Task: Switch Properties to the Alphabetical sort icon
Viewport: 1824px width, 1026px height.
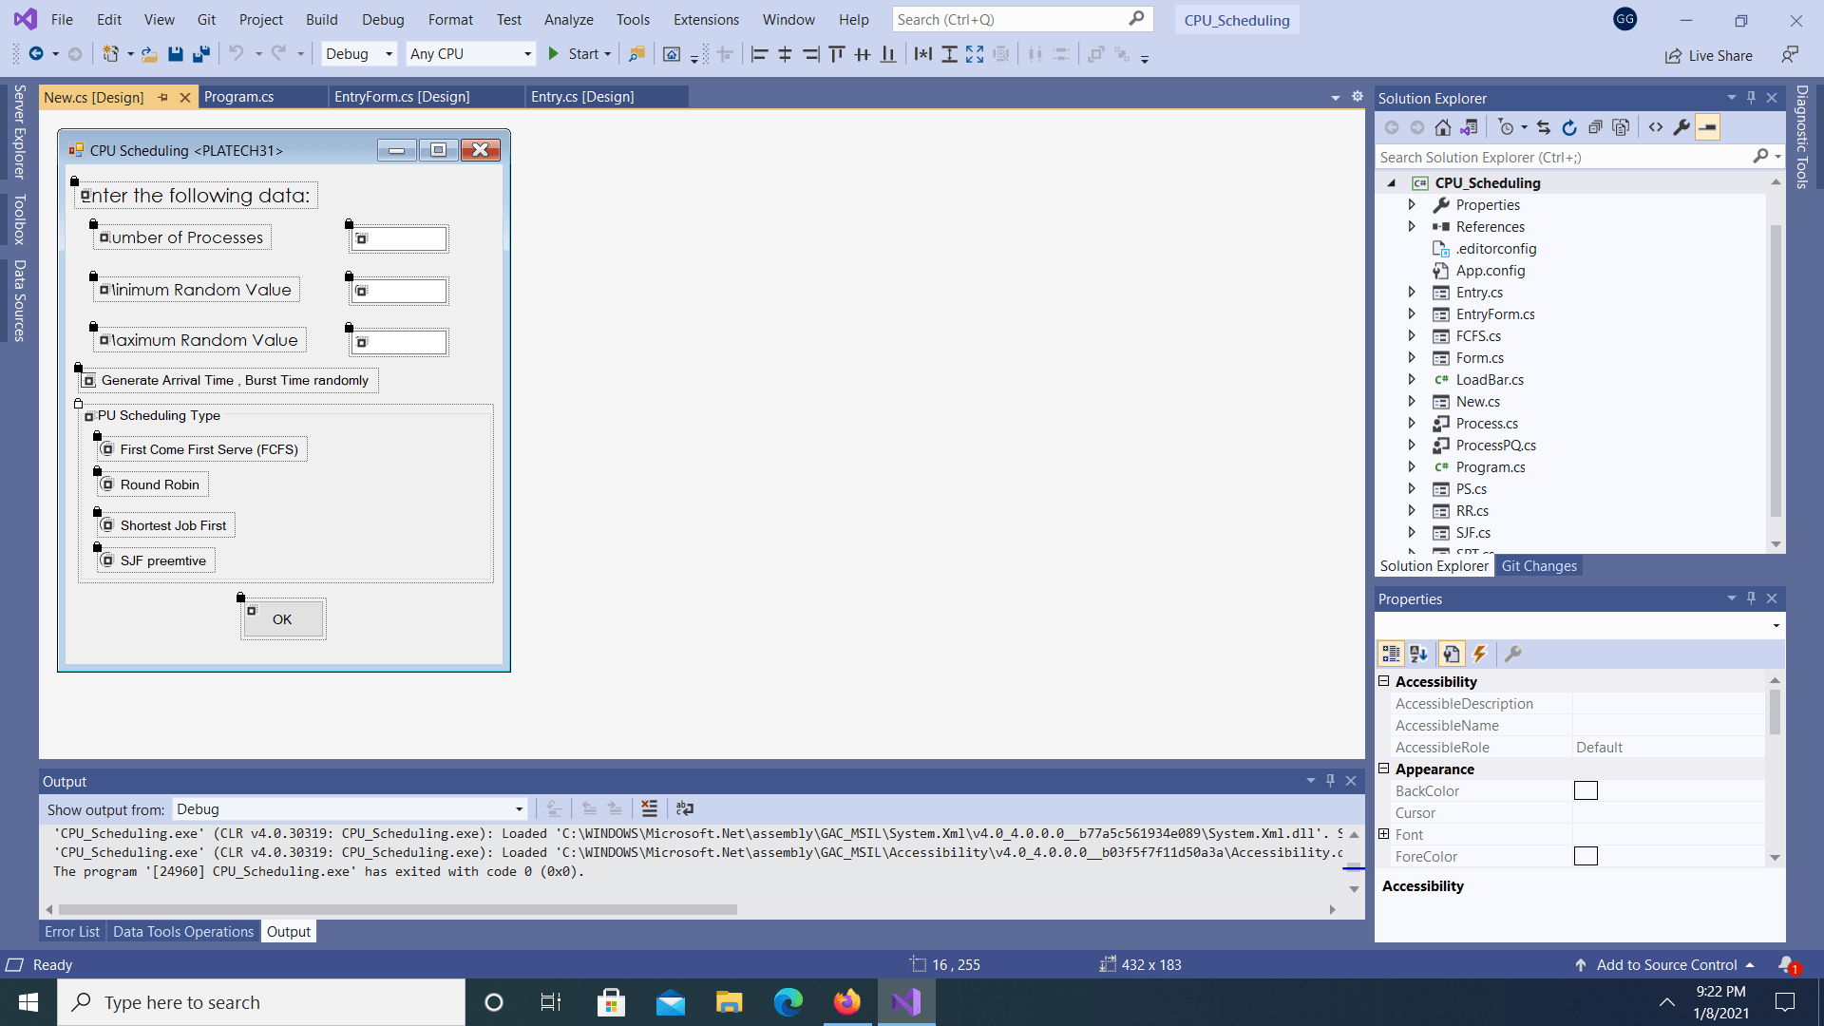Action: pos(1419,654)
